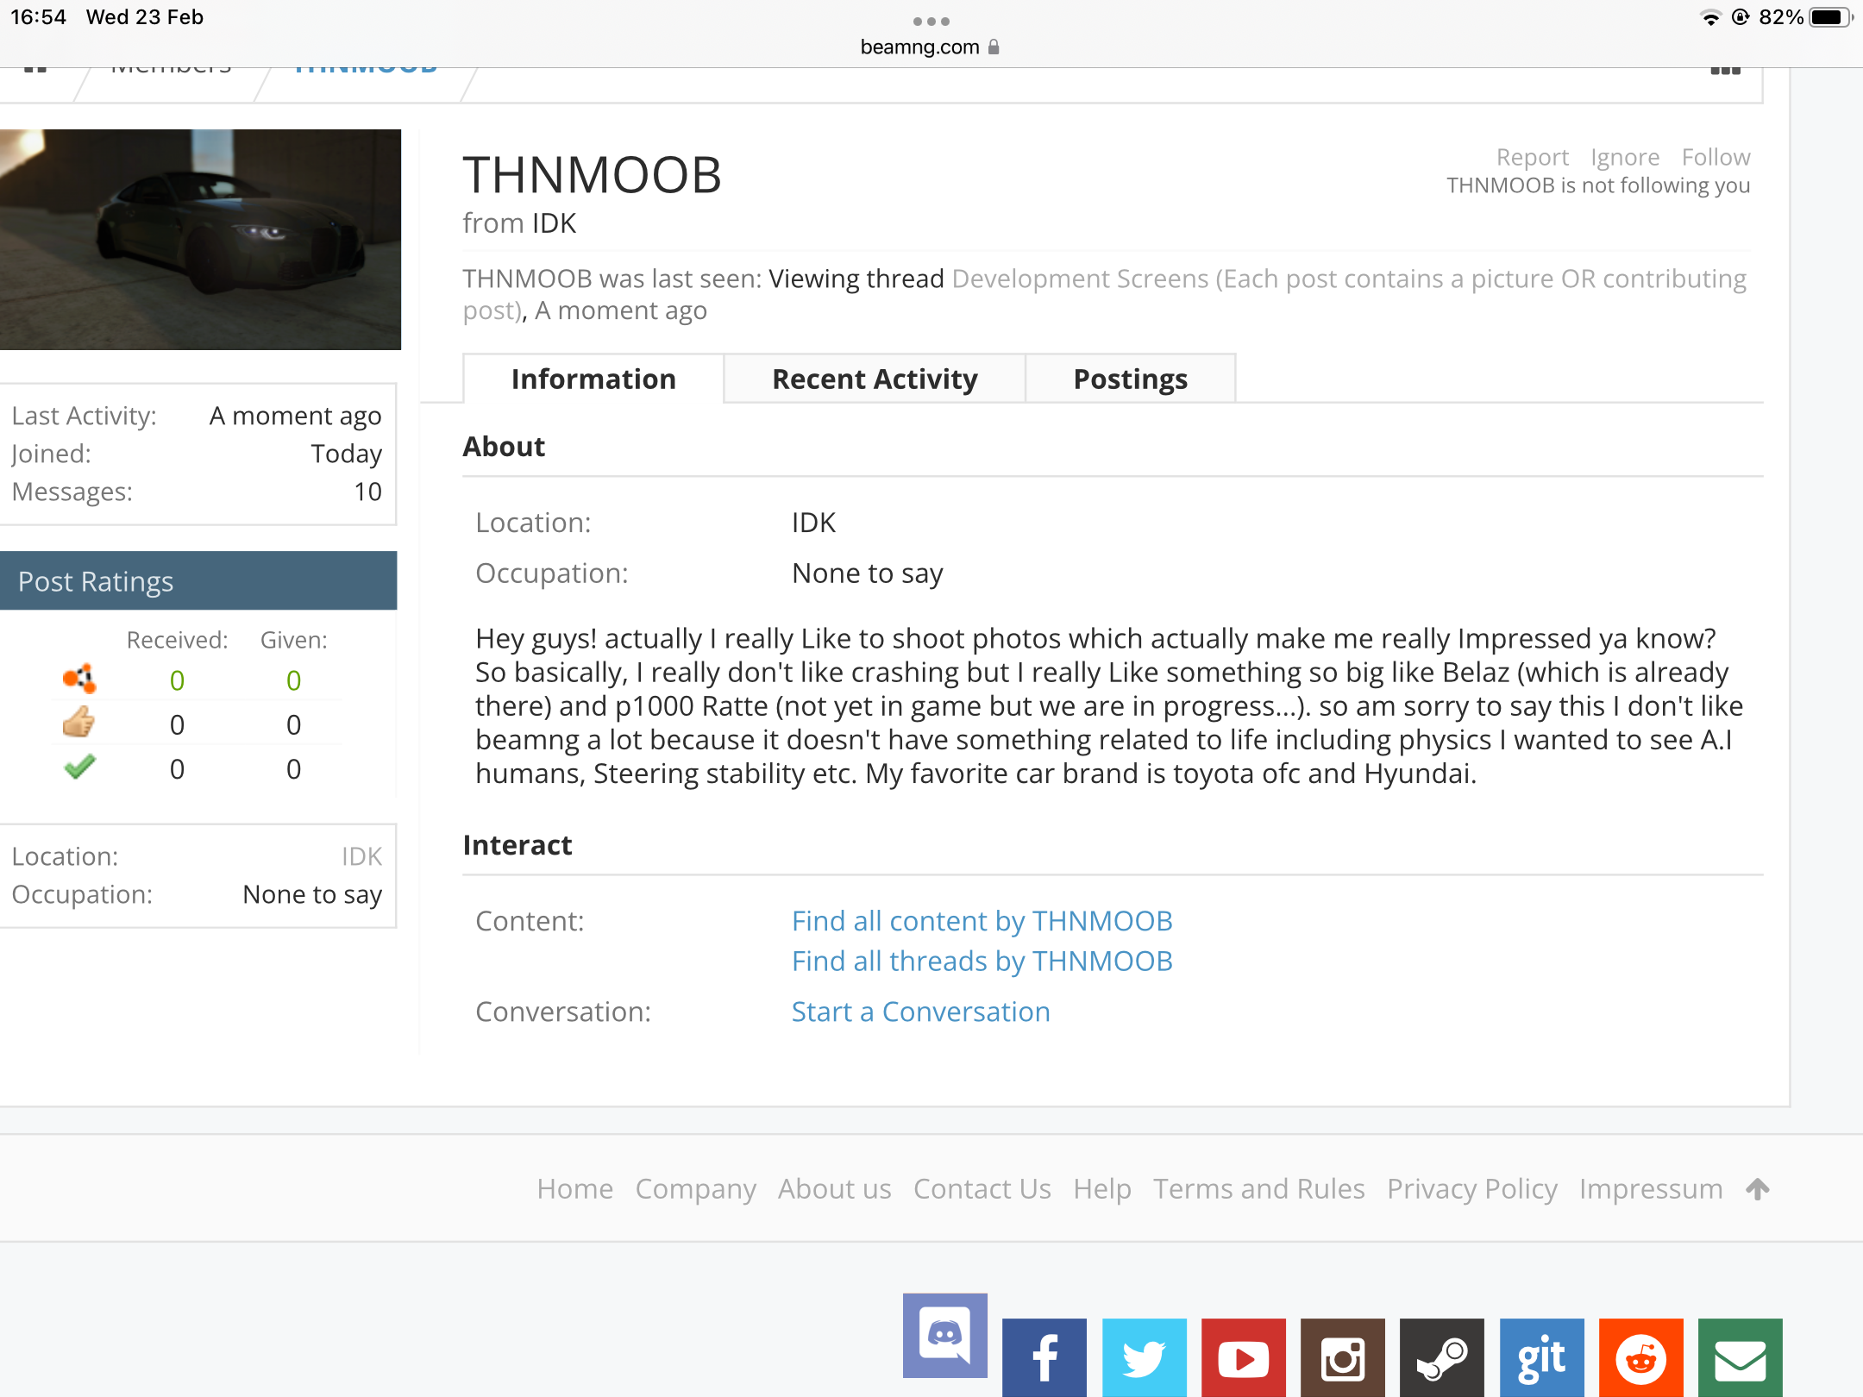Open the Steam social icon
The height and width of the screenshot is (1397, 1863).
(x=1442, y=1357)
